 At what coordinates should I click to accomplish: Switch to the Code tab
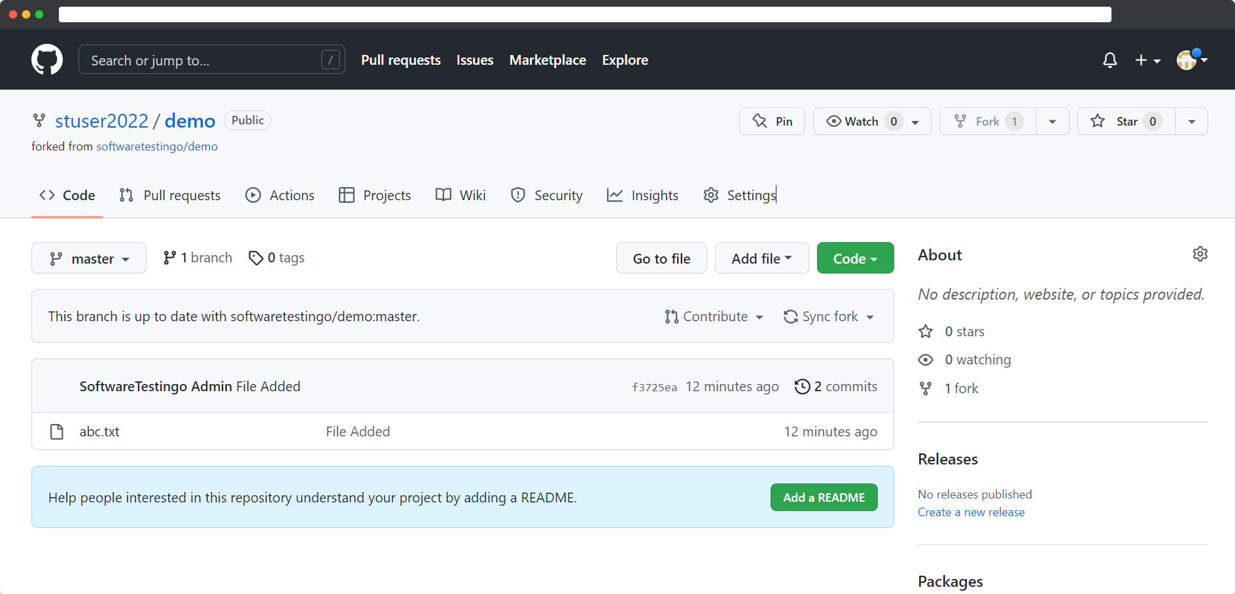coord(67,195)
